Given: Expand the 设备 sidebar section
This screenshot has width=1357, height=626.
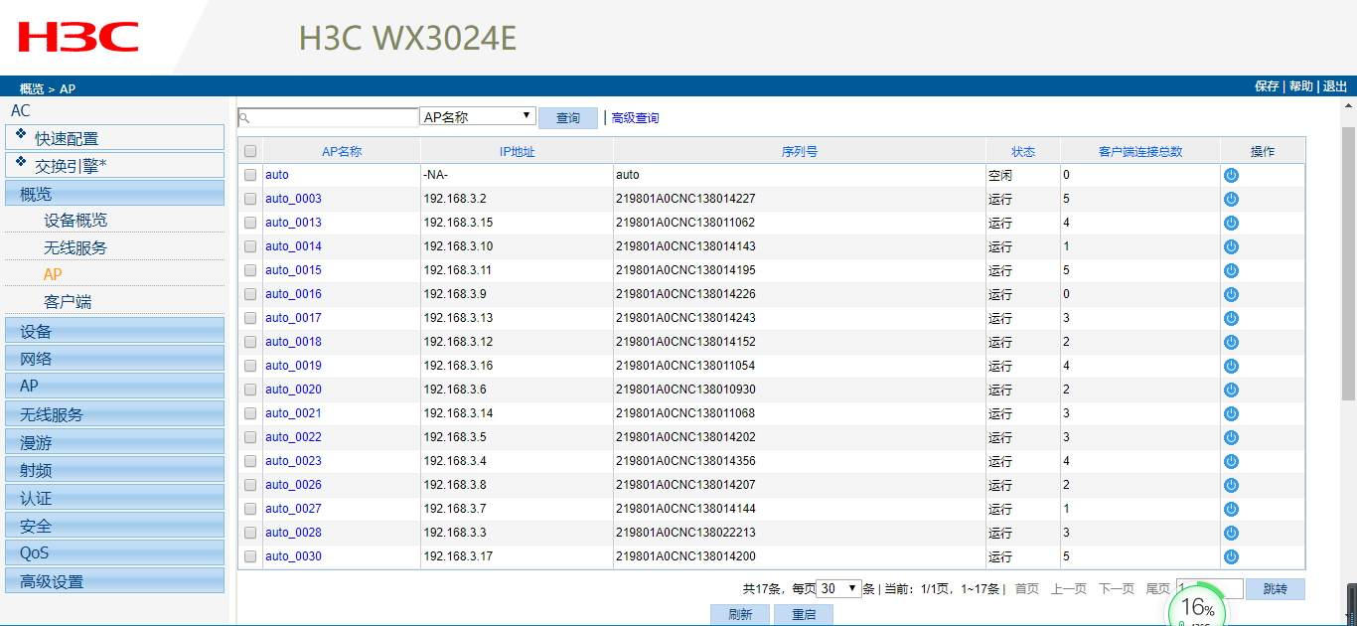Looking at the screenshot, I should [115, 331].
